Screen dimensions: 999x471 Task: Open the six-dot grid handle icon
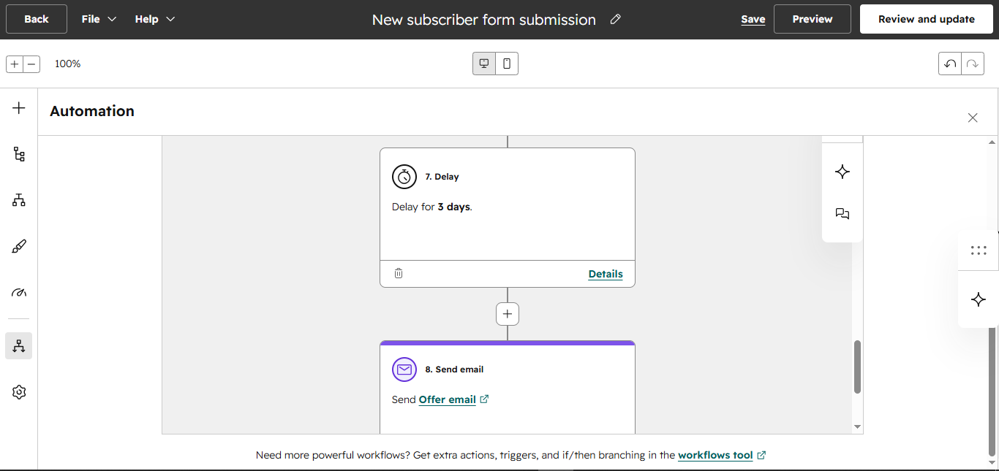coord(979,250)
